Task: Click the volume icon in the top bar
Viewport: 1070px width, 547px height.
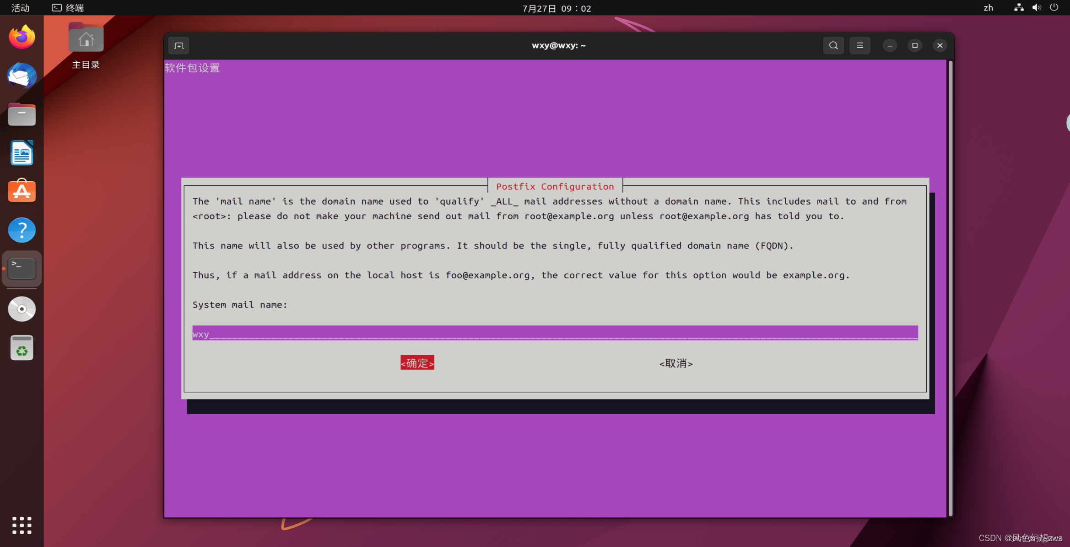Action: pyautogui.click(x=1037, y=8)
